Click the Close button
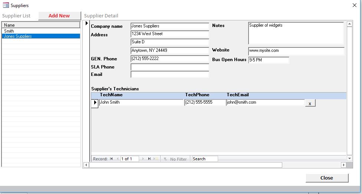 (327, 178)
